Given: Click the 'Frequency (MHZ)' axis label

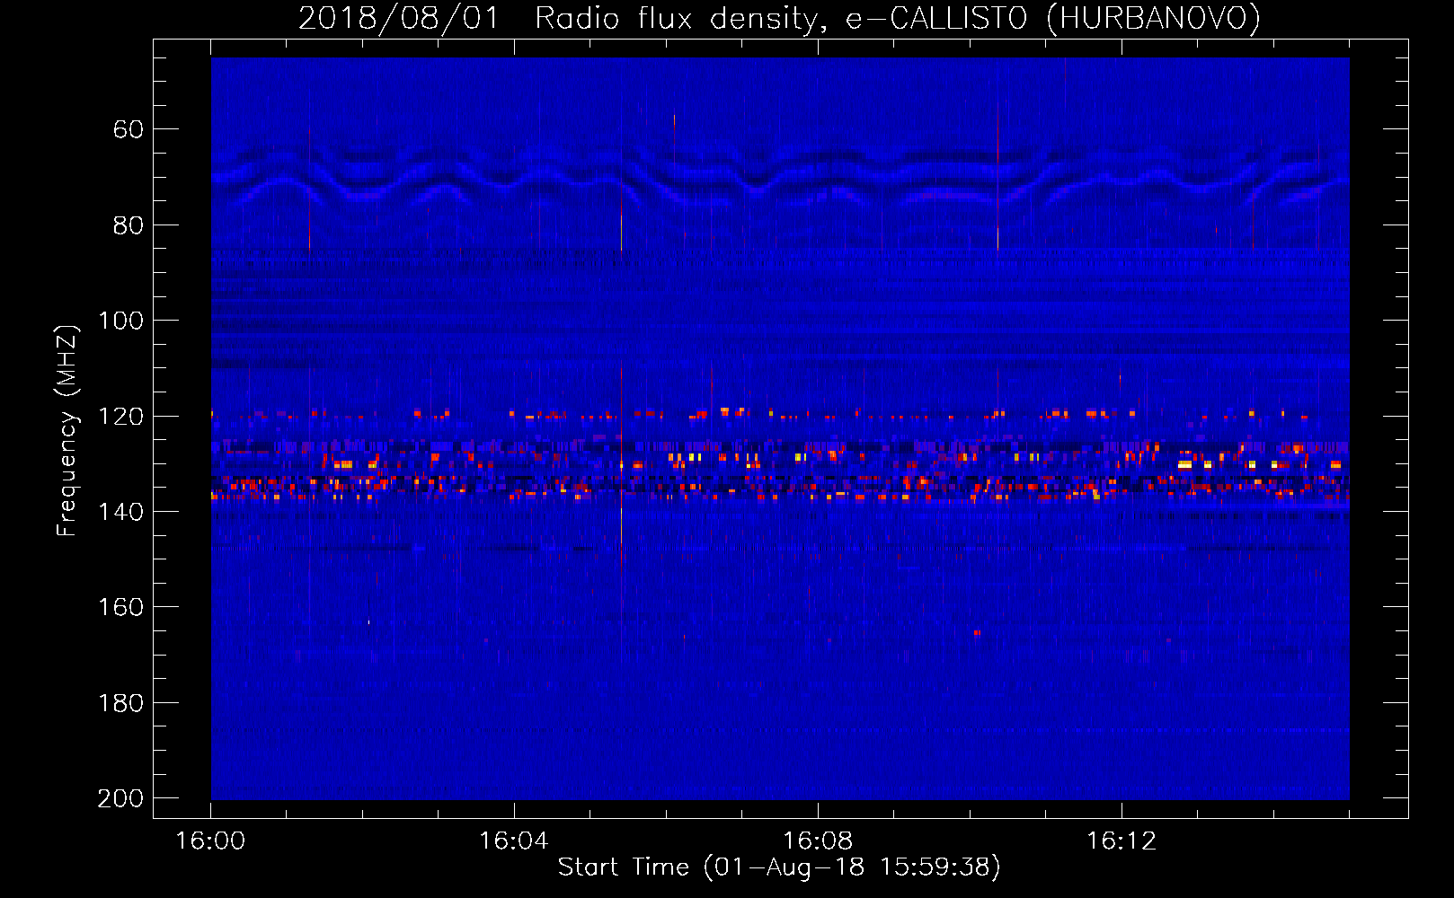Looking at the screenshot, I should click(66, 430).
